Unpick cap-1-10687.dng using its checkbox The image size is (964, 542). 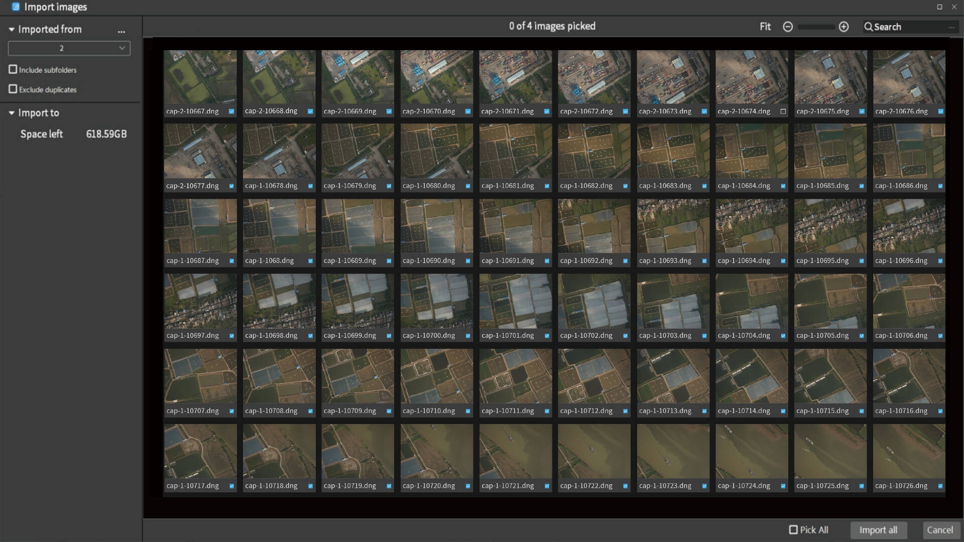coord(231,260)
